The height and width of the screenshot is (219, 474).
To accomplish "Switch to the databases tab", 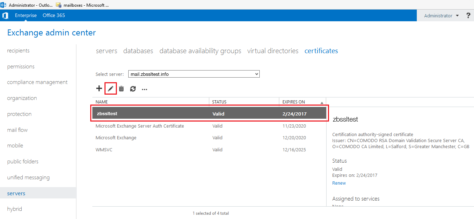I will (x=138, y=51).
